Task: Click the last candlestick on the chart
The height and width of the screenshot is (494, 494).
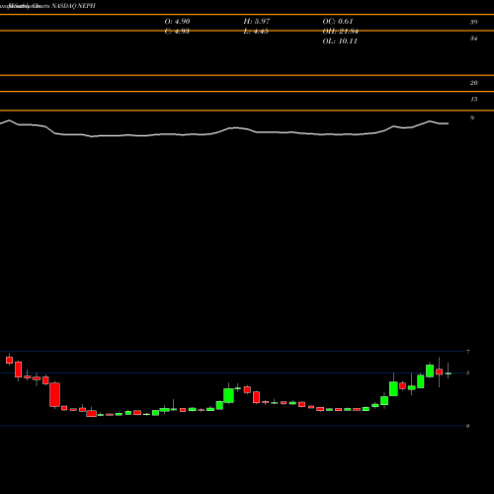Action: [448, 370]
